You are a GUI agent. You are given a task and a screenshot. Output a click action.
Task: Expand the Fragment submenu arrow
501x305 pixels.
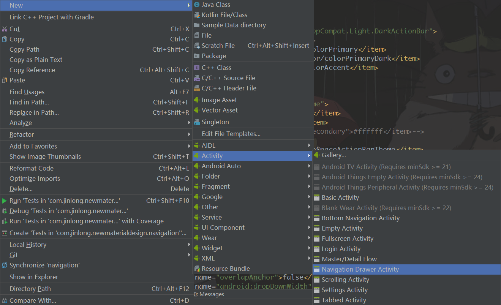coord(309,186)
